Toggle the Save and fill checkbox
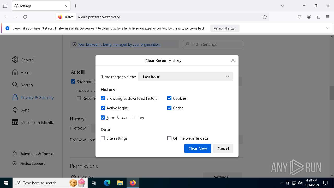The image size is (334, 188). (x=73, y=81)
